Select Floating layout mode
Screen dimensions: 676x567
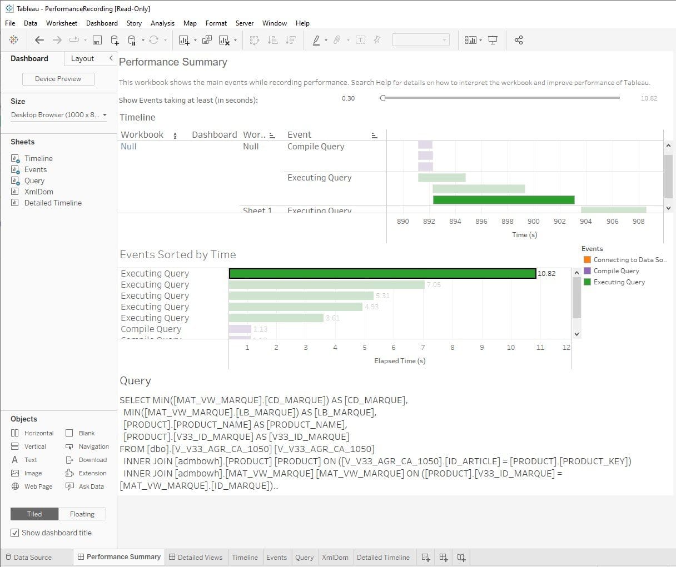click(82, 514)
